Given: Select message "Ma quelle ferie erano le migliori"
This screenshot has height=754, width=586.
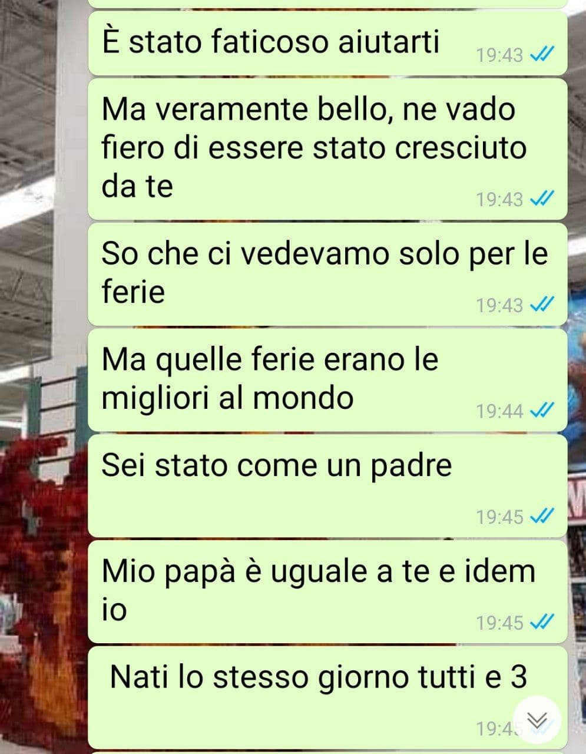Looking at the screenshot, I should coord(327,380).
